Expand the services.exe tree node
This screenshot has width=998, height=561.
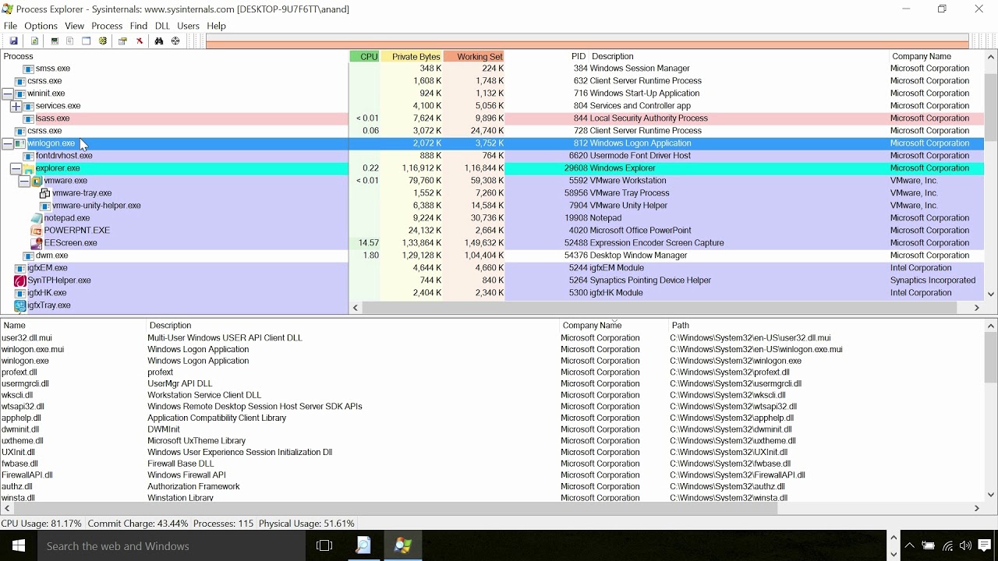pos(16,106)
